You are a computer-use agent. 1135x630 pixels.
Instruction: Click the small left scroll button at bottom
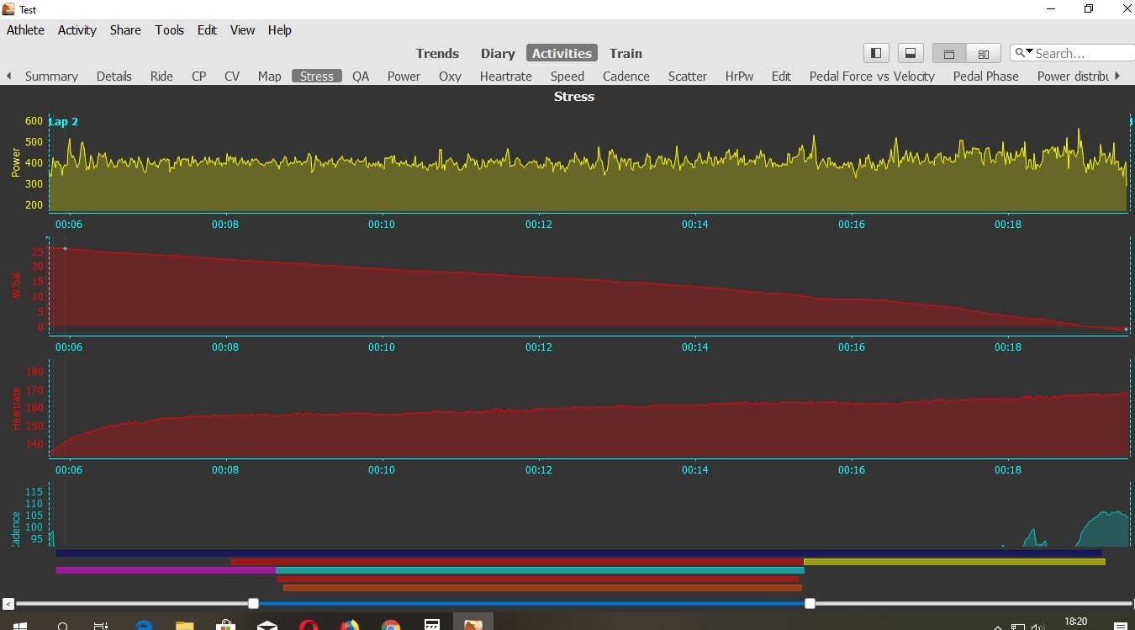coord(8,603)
